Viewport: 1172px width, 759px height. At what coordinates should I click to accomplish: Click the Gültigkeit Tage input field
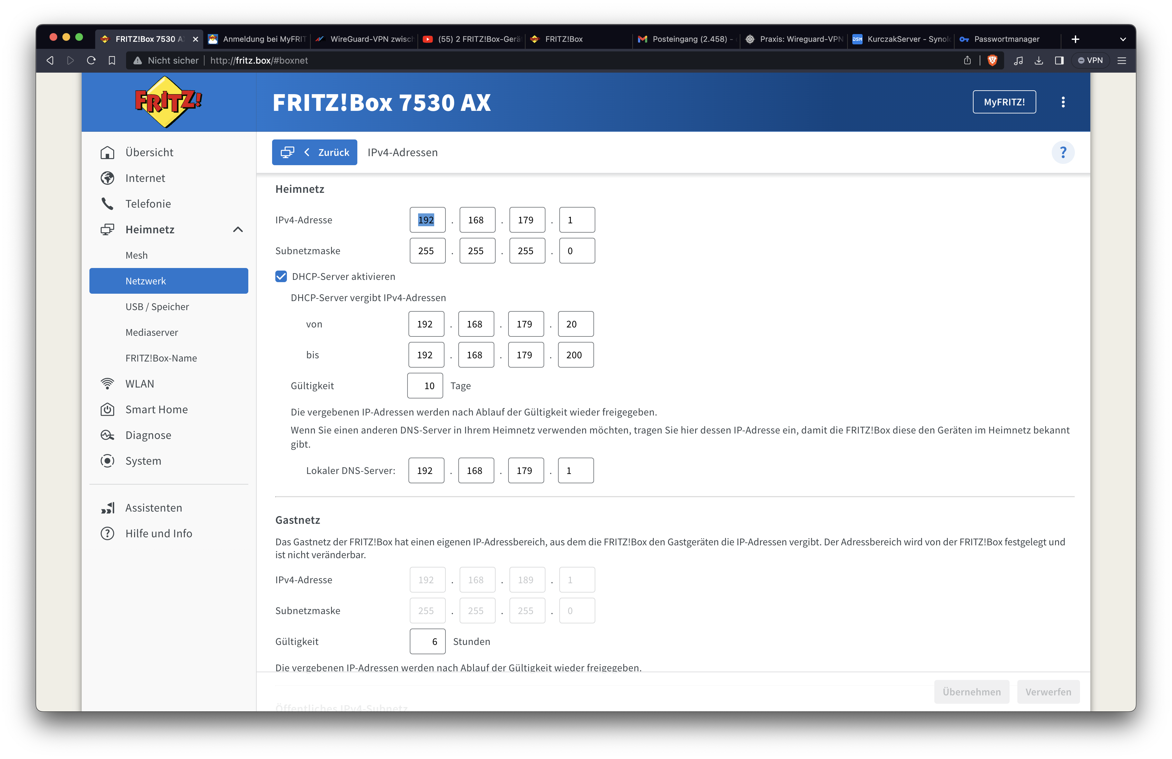425,386
